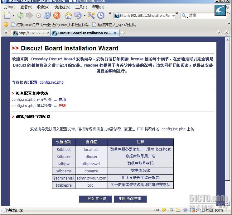Click the dbpasswd value cell
This screenshot has height=215, width=232.
[x=91, y=164]
